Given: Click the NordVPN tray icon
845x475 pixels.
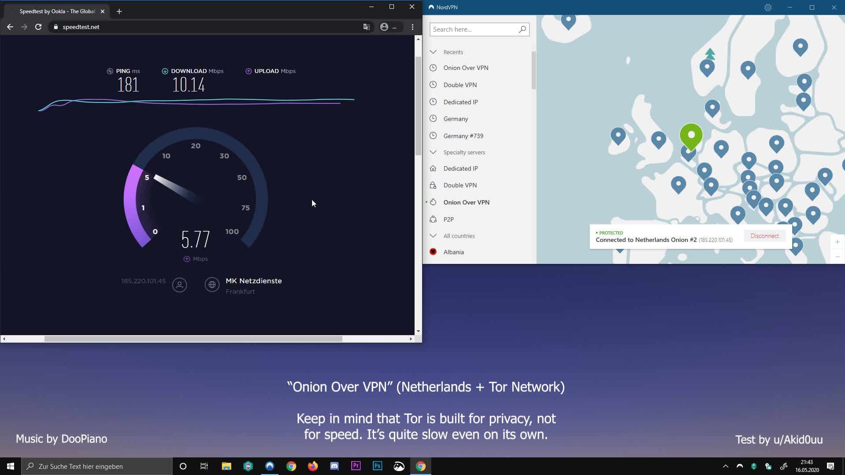Looking at the screenshot, I should tap(740, 466).
